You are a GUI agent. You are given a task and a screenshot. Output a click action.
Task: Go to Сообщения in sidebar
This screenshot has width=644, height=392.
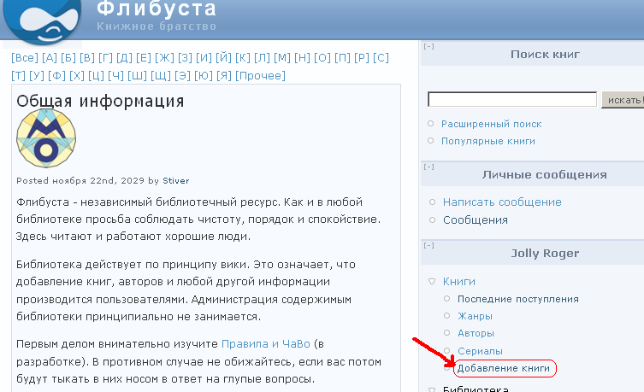tap(475, 220)
